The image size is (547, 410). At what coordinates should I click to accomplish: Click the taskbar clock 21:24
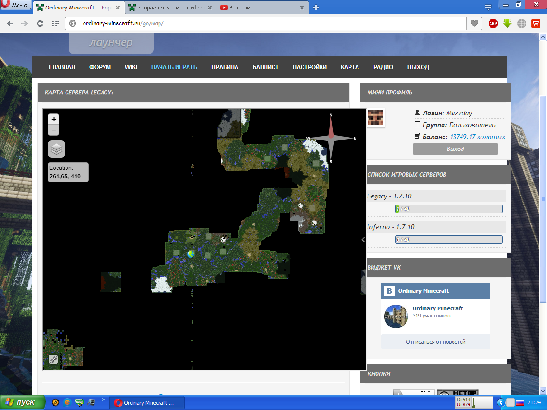(x=534, y=403)
